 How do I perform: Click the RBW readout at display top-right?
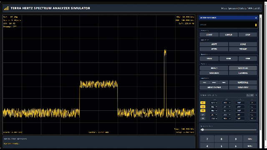[185, 17]
